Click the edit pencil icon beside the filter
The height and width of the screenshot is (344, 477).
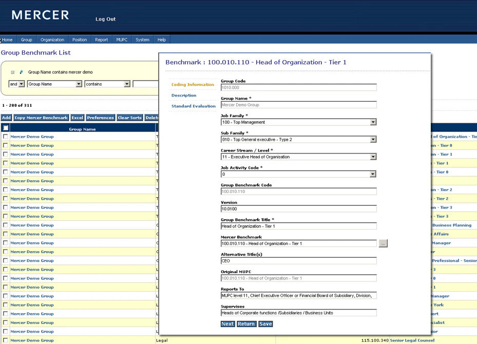tap(21, 72)
